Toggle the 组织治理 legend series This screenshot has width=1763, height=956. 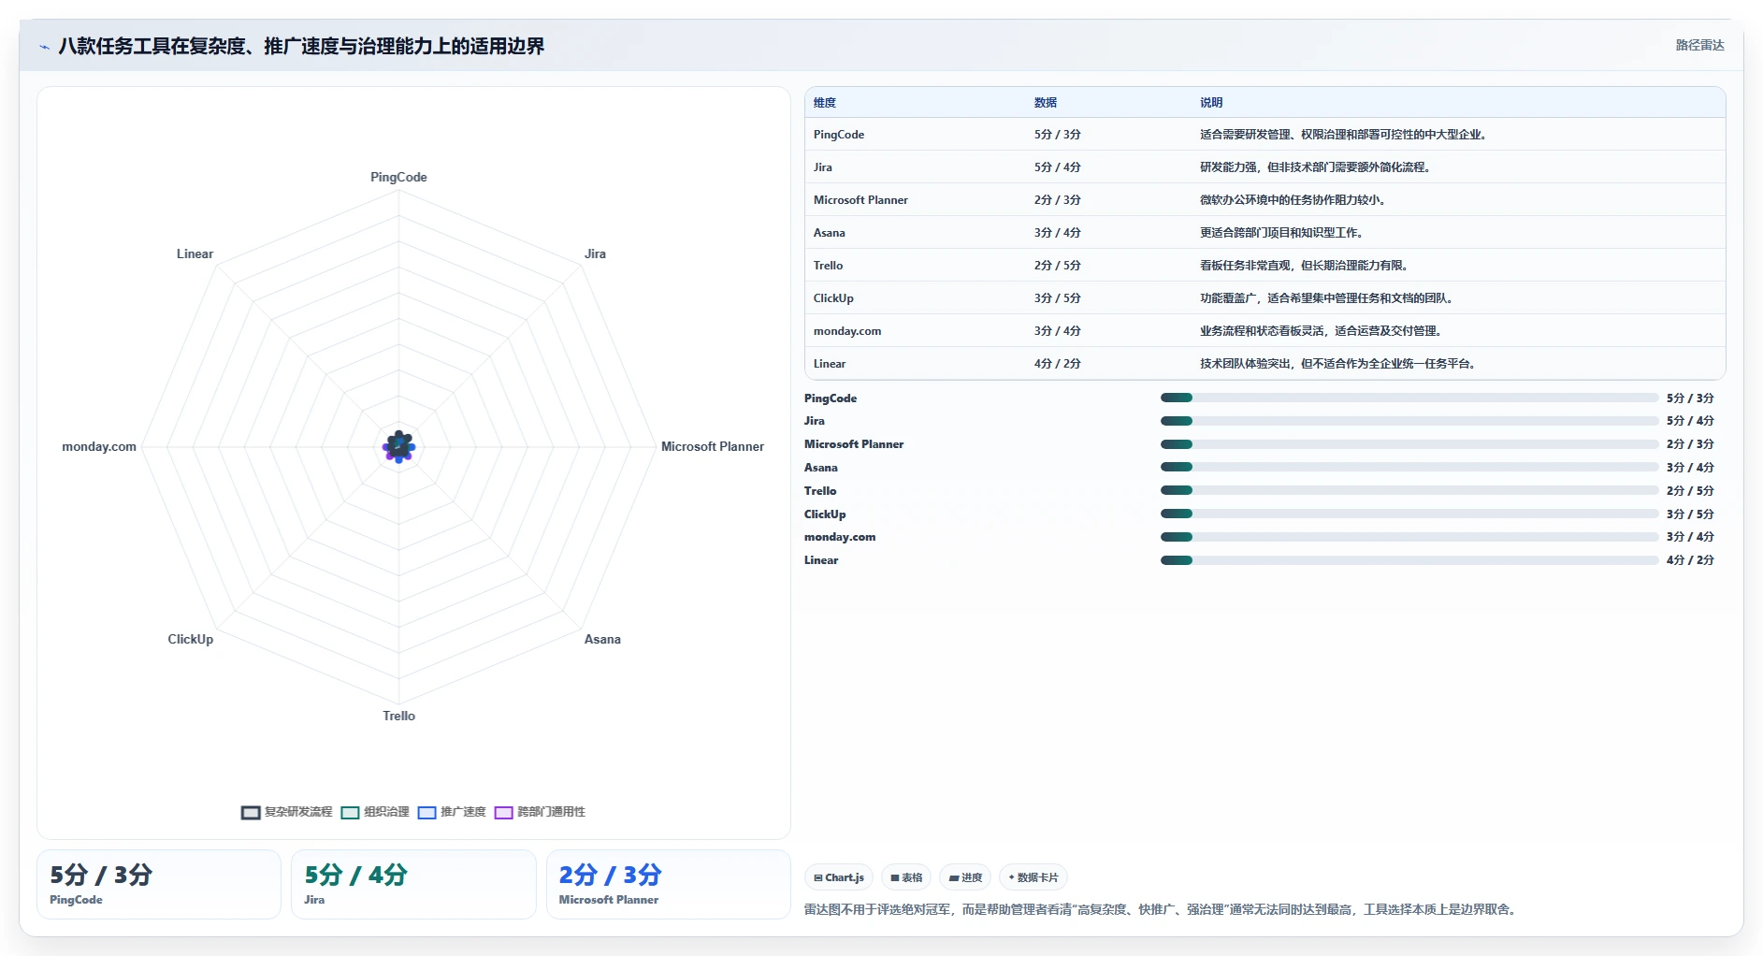coord(376,812)
